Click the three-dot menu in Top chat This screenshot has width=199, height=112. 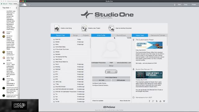point(16,8)
